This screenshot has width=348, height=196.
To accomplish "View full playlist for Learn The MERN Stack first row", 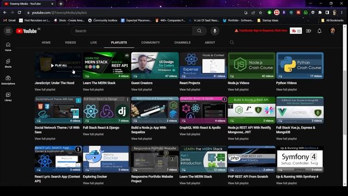I will click(x=93, y=89).
